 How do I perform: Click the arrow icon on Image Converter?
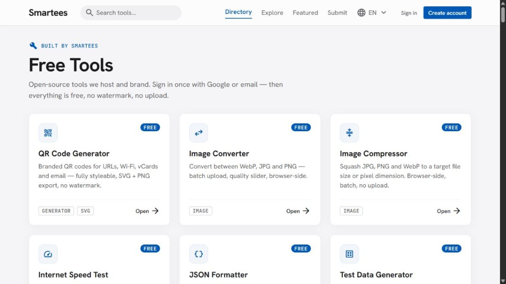306,211
